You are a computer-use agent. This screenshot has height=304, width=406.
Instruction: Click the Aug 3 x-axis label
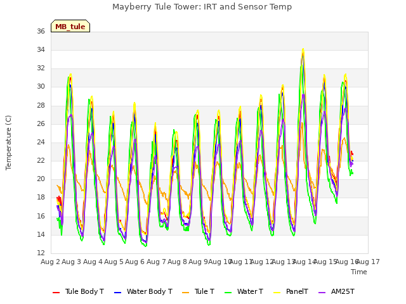click(x=72, y=262)
